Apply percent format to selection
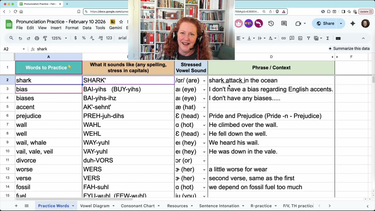The height and width of the screenshot is (211, 375). coord(84,38)
